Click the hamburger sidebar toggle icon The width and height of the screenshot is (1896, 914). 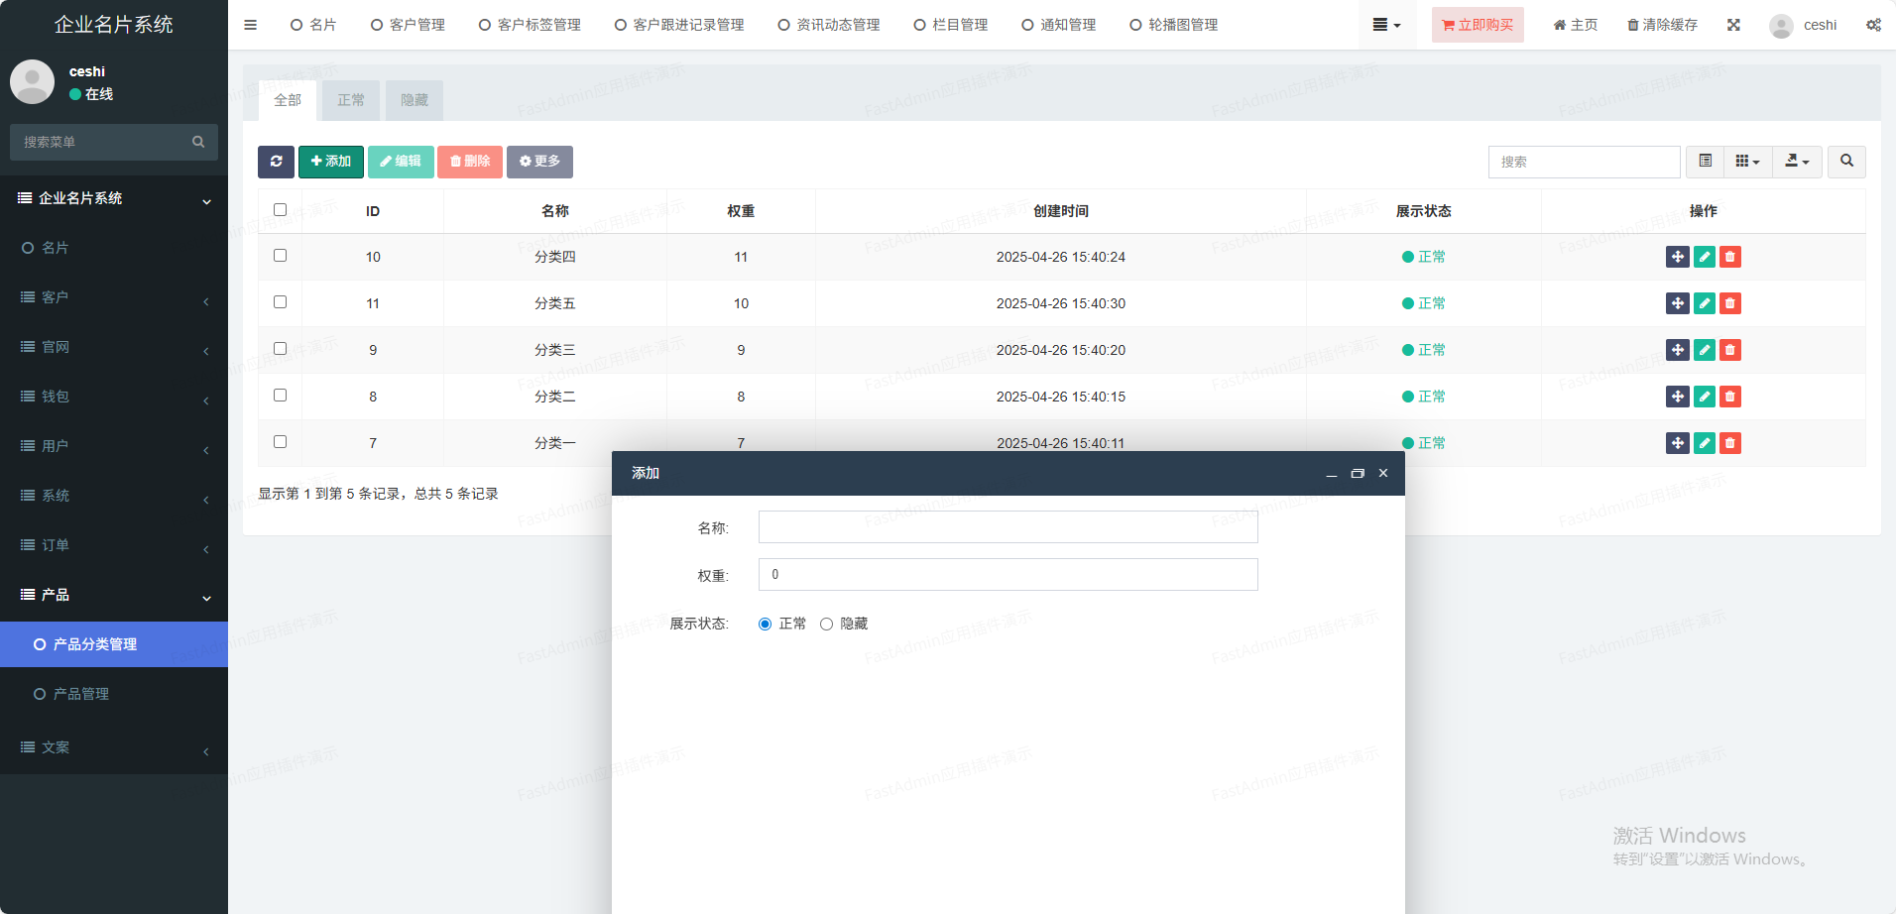coord(250,25)
